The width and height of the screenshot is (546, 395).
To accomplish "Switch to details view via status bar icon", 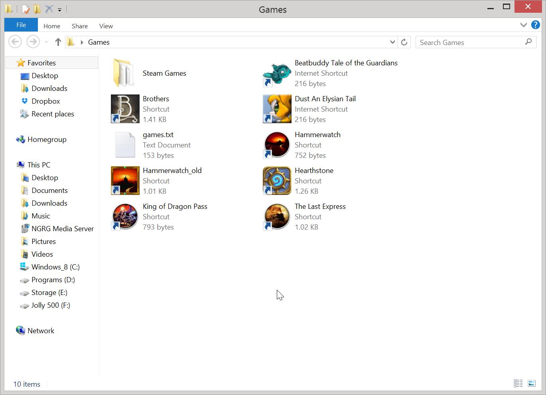I will point(518,383).
